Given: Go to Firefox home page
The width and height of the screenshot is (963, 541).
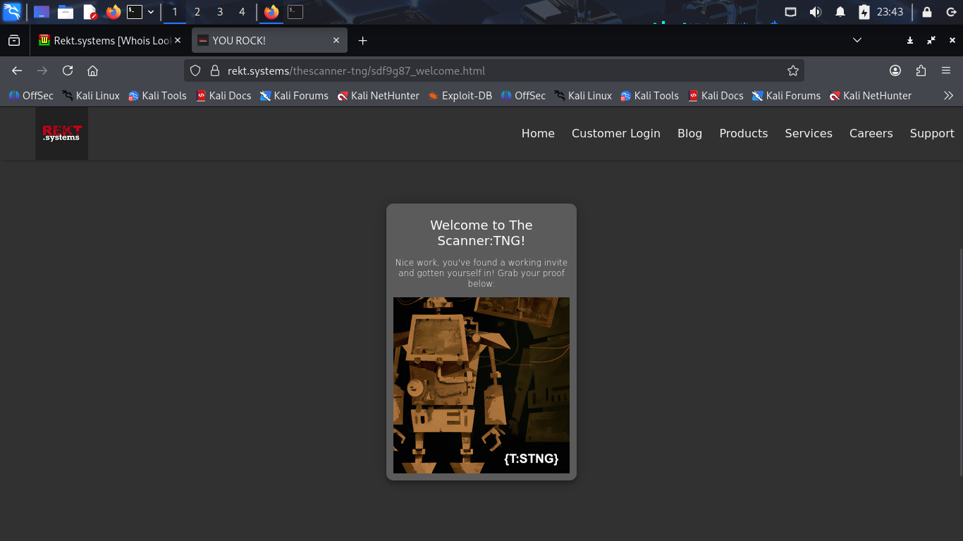Looking at the screenshot, I should coord(92,70).
